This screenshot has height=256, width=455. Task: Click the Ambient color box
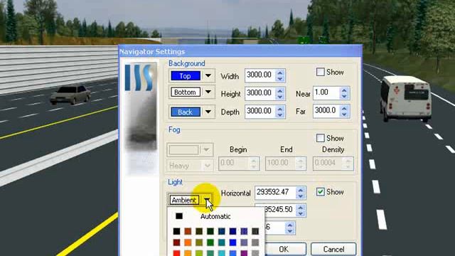tap(184, 200)
